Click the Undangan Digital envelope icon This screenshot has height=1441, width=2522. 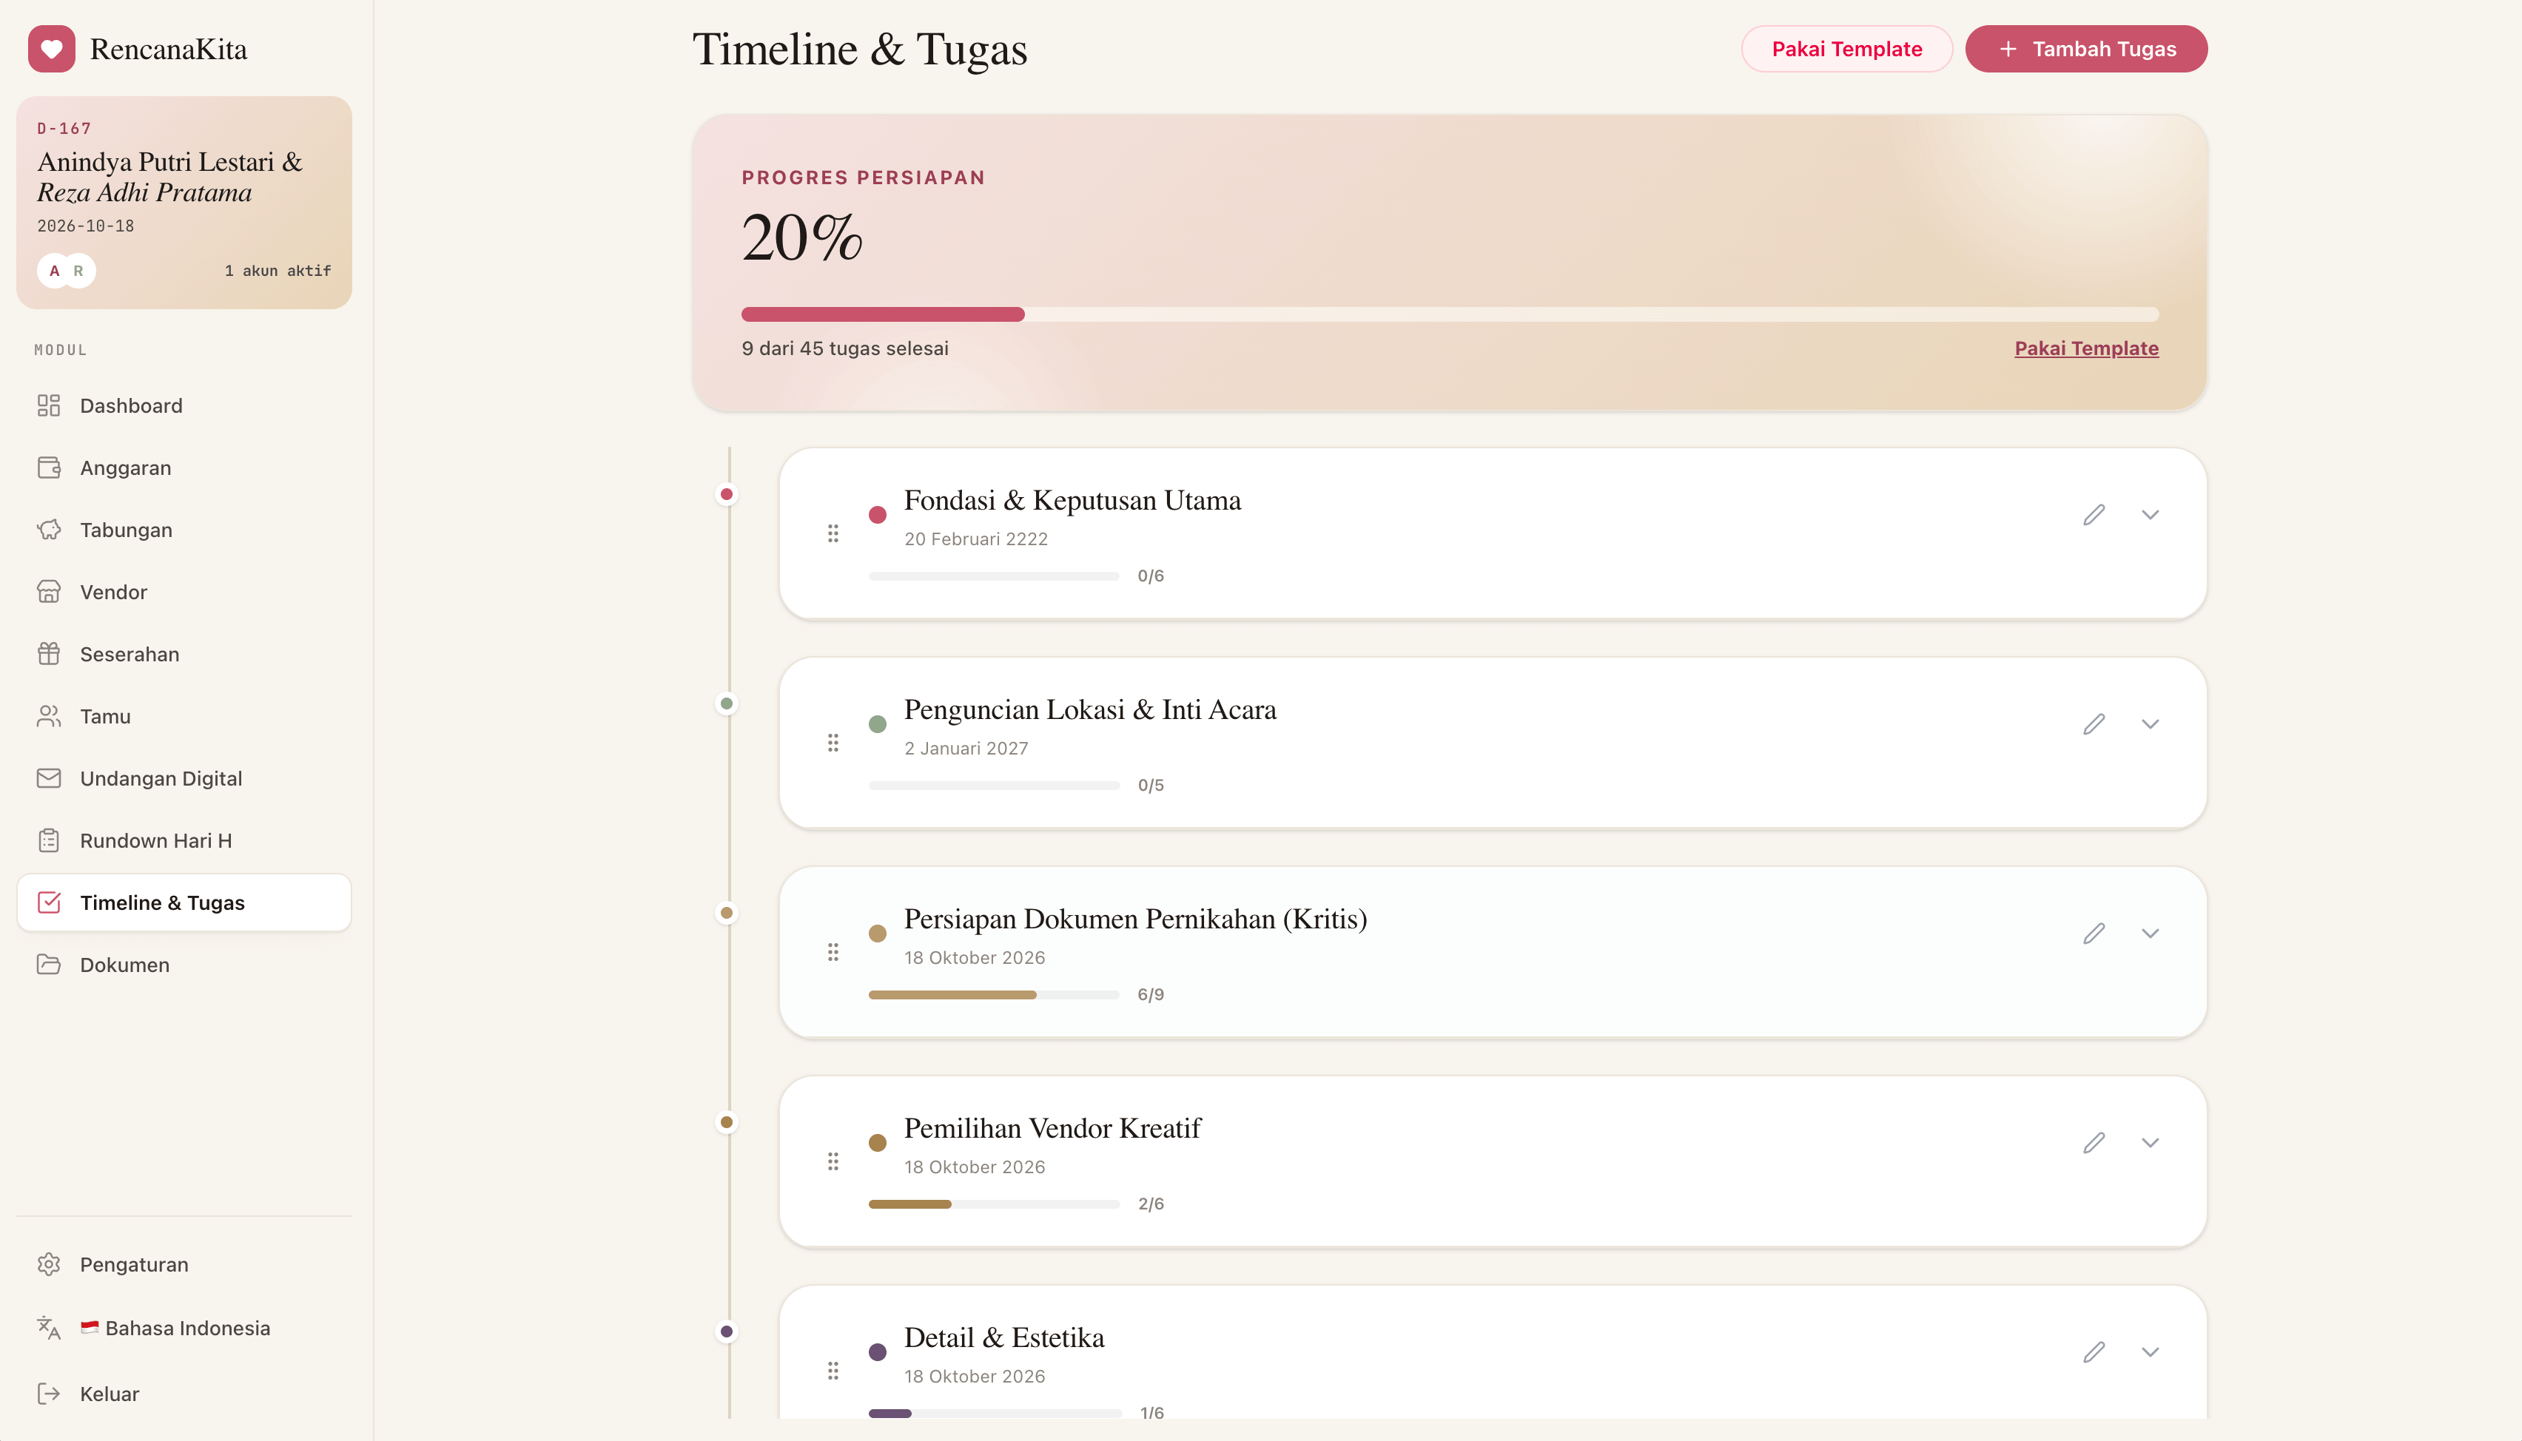click(49, 779)
